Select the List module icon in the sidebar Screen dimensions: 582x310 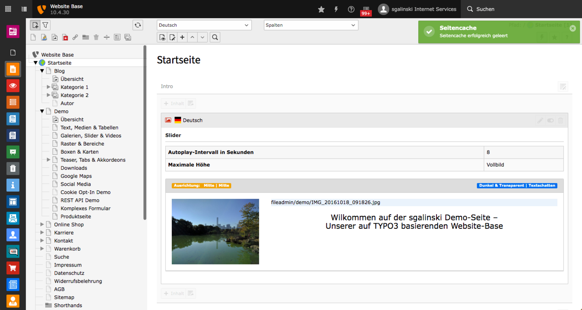(13, 102)
